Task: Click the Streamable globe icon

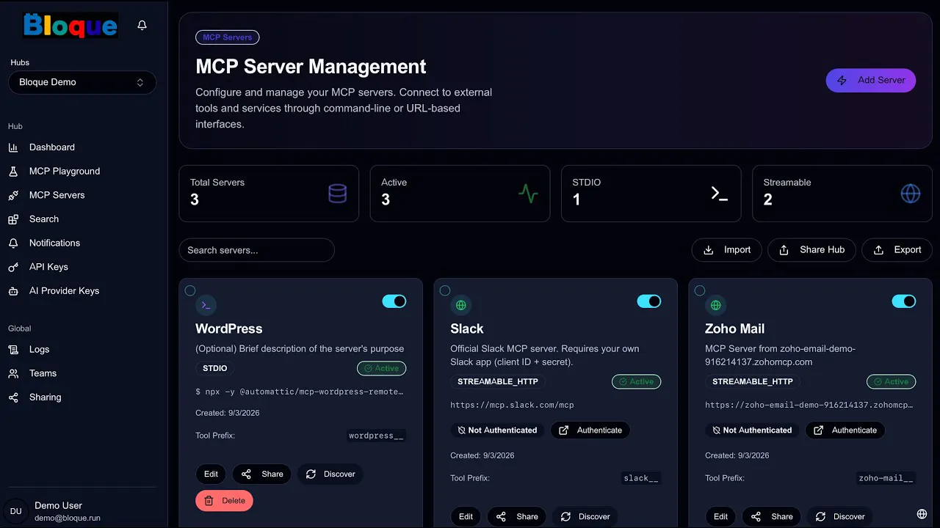Action: (x=911, y=194)
